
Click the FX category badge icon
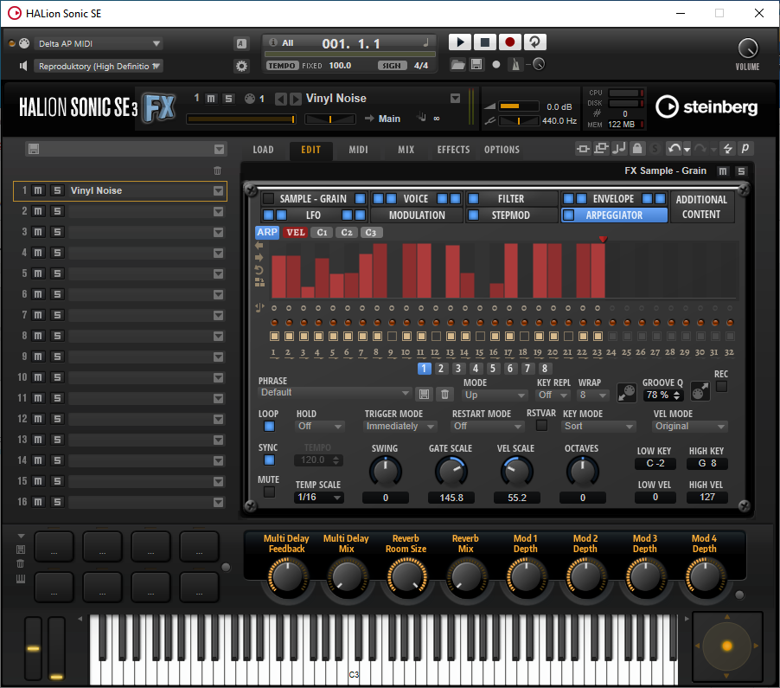pos(159,107)
